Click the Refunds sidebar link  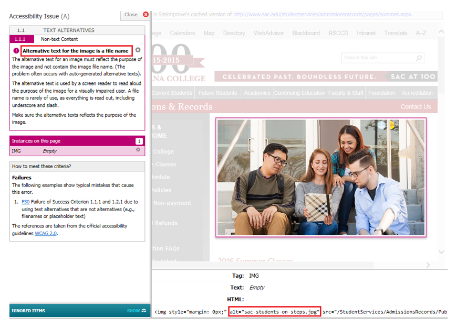click(166, 223)
